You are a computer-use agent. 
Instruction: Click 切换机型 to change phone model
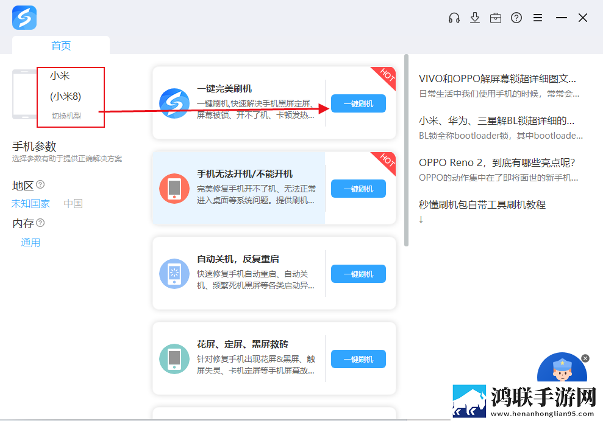coord(66,116)
